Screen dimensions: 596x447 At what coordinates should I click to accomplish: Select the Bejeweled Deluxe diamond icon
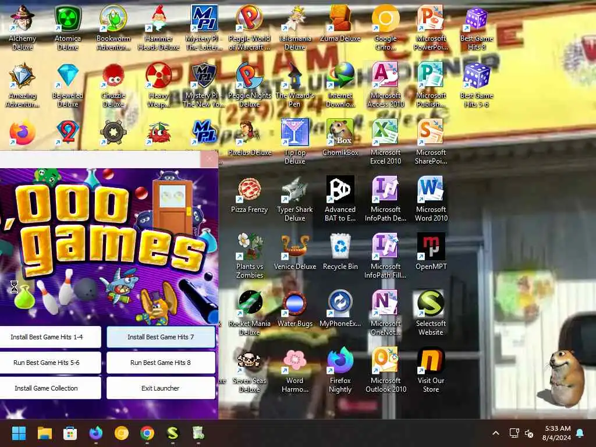click(68, 84)
